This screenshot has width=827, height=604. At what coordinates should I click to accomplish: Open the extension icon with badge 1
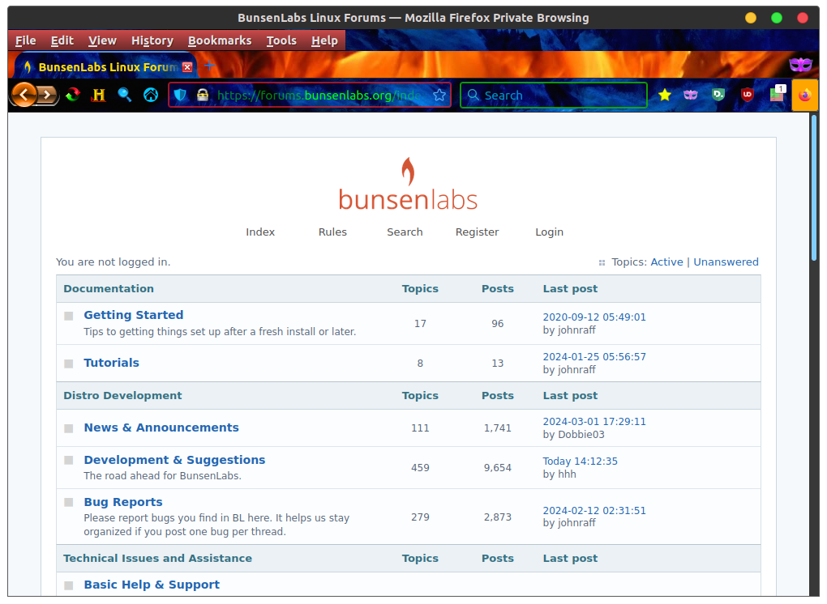pyautogui.click(x=778, y=94)
